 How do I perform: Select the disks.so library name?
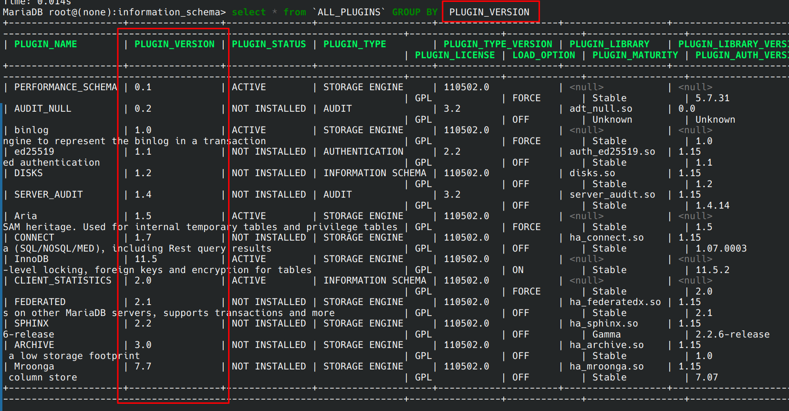[x=592, y=173]
